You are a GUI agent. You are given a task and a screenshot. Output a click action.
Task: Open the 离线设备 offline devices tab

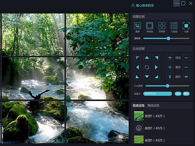[x=153, y=106]
